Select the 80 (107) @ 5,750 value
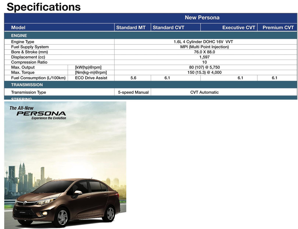Screen dimensions: 298x229 click(205, 67)
